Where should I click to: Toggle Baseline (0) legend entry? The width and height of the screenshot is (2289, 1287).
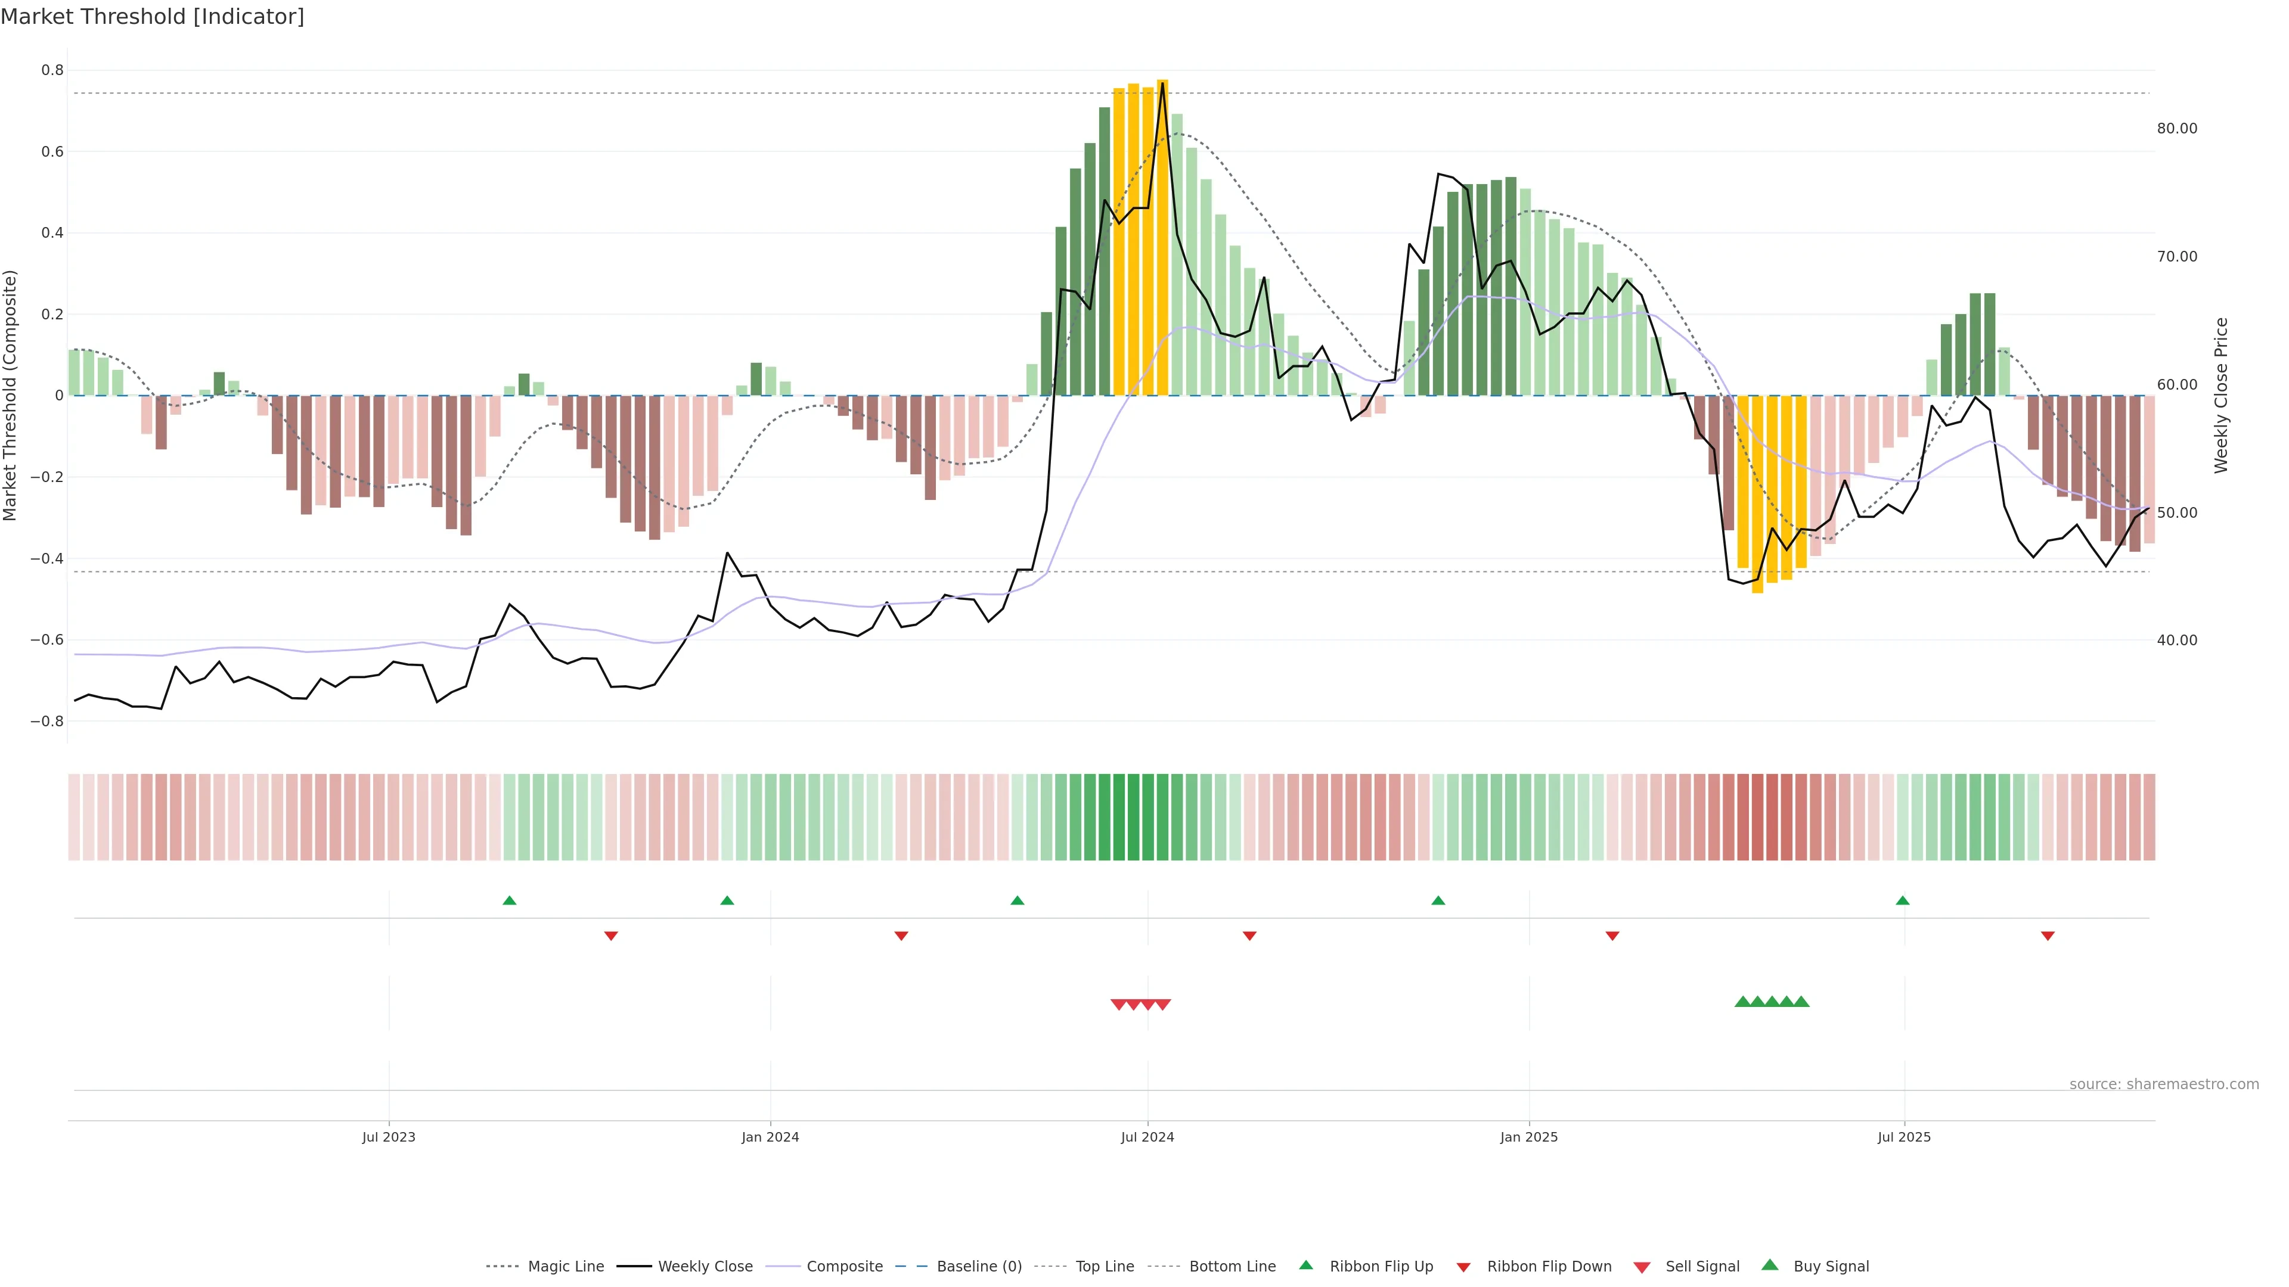point(978,1267)
